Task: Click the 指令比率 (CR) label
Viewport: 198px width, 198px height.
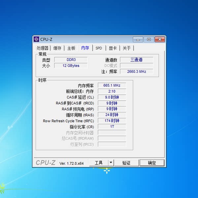Action: 82,127
